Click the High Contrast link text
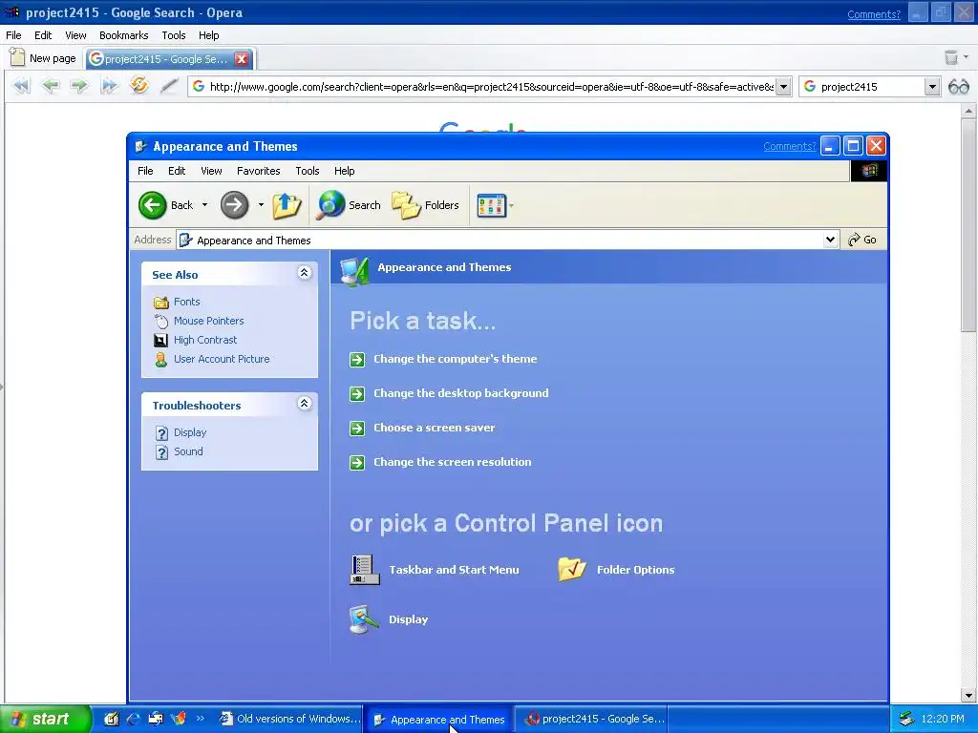Viewport: 978px width, 733px height. pyautogui.click(x=205, y=340)
